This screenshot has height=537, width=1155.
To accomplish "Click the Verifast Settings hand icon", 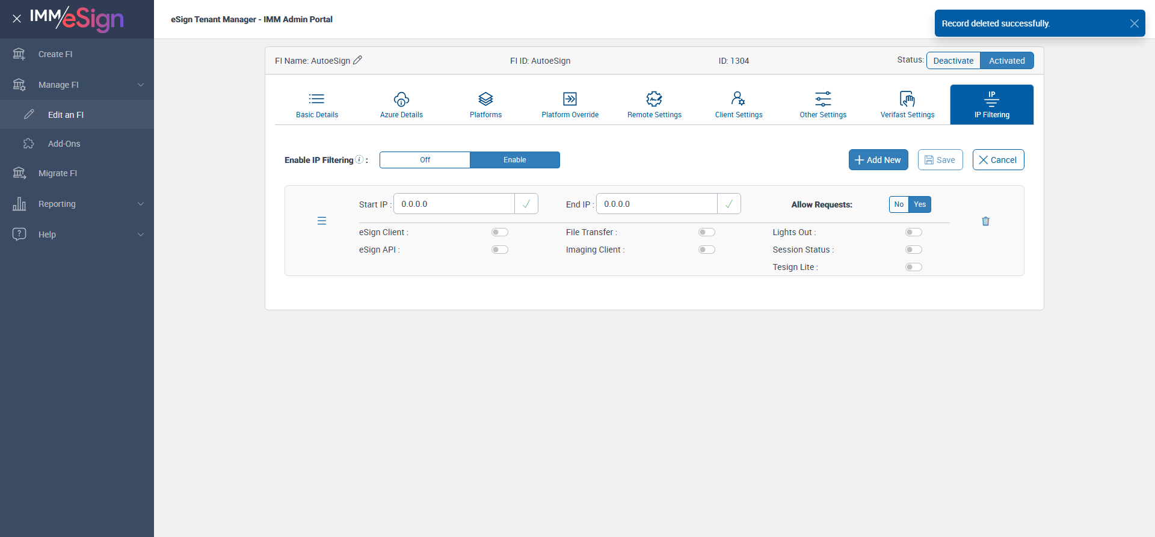I will (x=907, y=99).
